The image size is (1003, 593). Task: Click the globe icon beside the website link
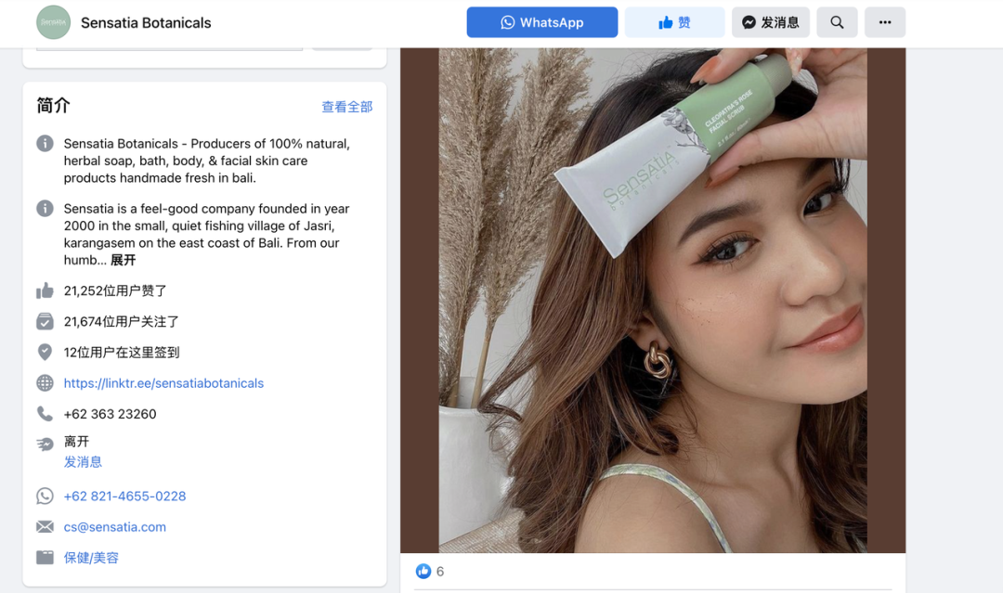[45, 383]
